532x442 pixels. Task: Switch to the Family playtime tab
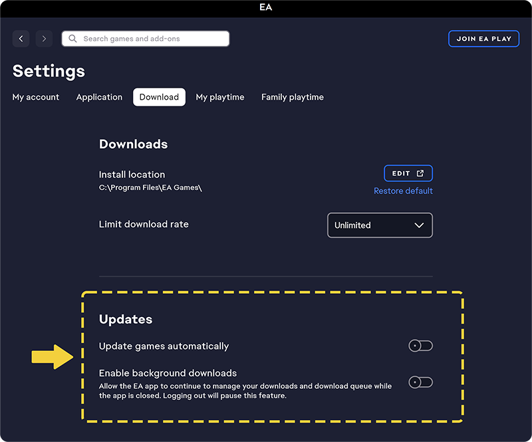293,97
